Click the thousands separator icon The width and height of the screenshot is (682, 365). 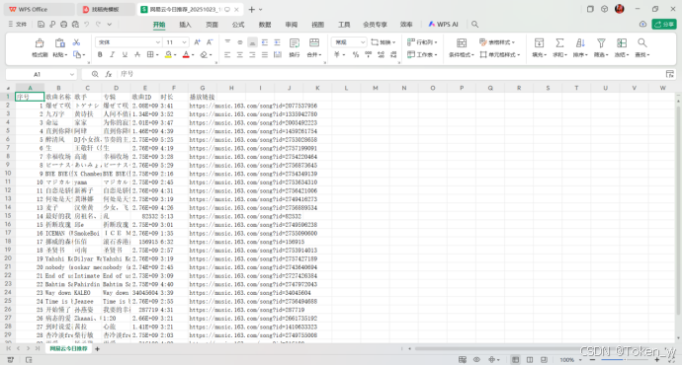(x=369, y=54)
